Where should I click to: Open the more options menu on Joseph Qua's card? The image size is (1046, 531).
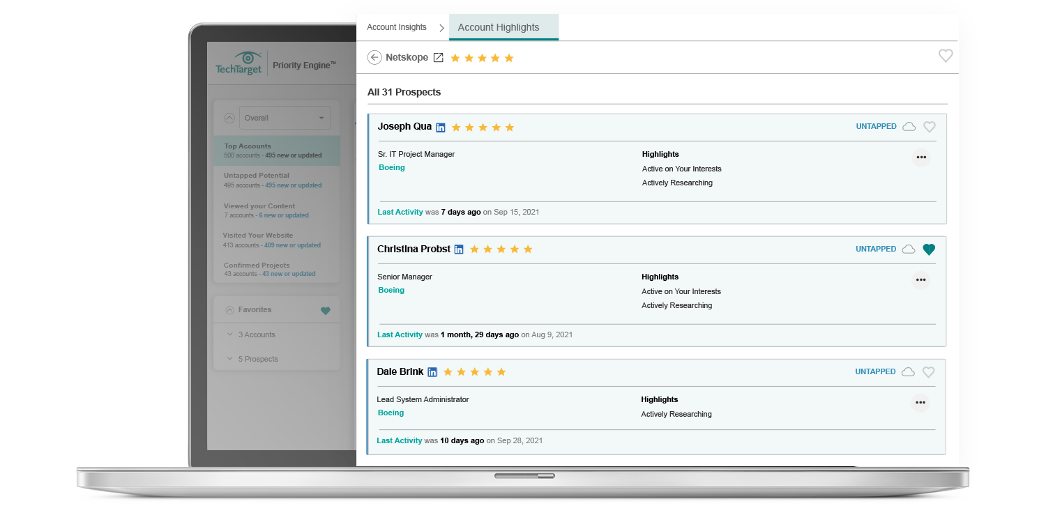921,157
